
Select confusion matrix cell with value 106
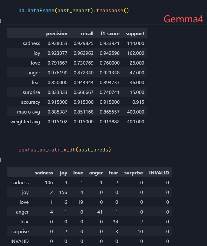tap(49, 183)
